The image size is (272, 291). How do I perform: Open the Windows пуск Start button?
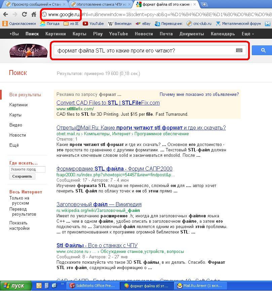click(16, 286)
